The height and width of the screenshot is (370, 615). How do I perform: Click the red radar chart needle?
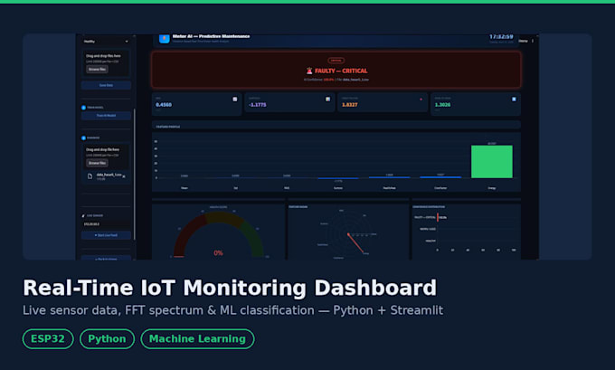click(355, 243)
